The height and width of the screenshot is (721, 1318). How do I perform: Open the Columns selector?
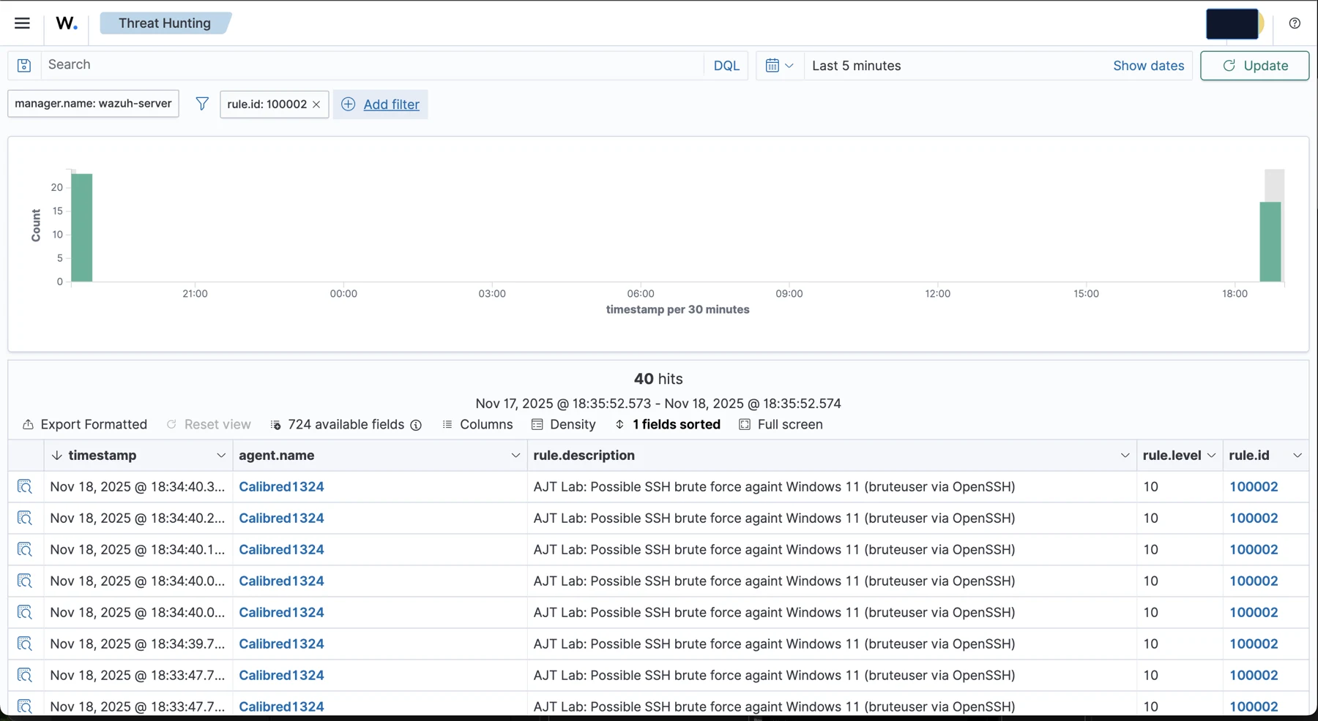tap(477, 425)
